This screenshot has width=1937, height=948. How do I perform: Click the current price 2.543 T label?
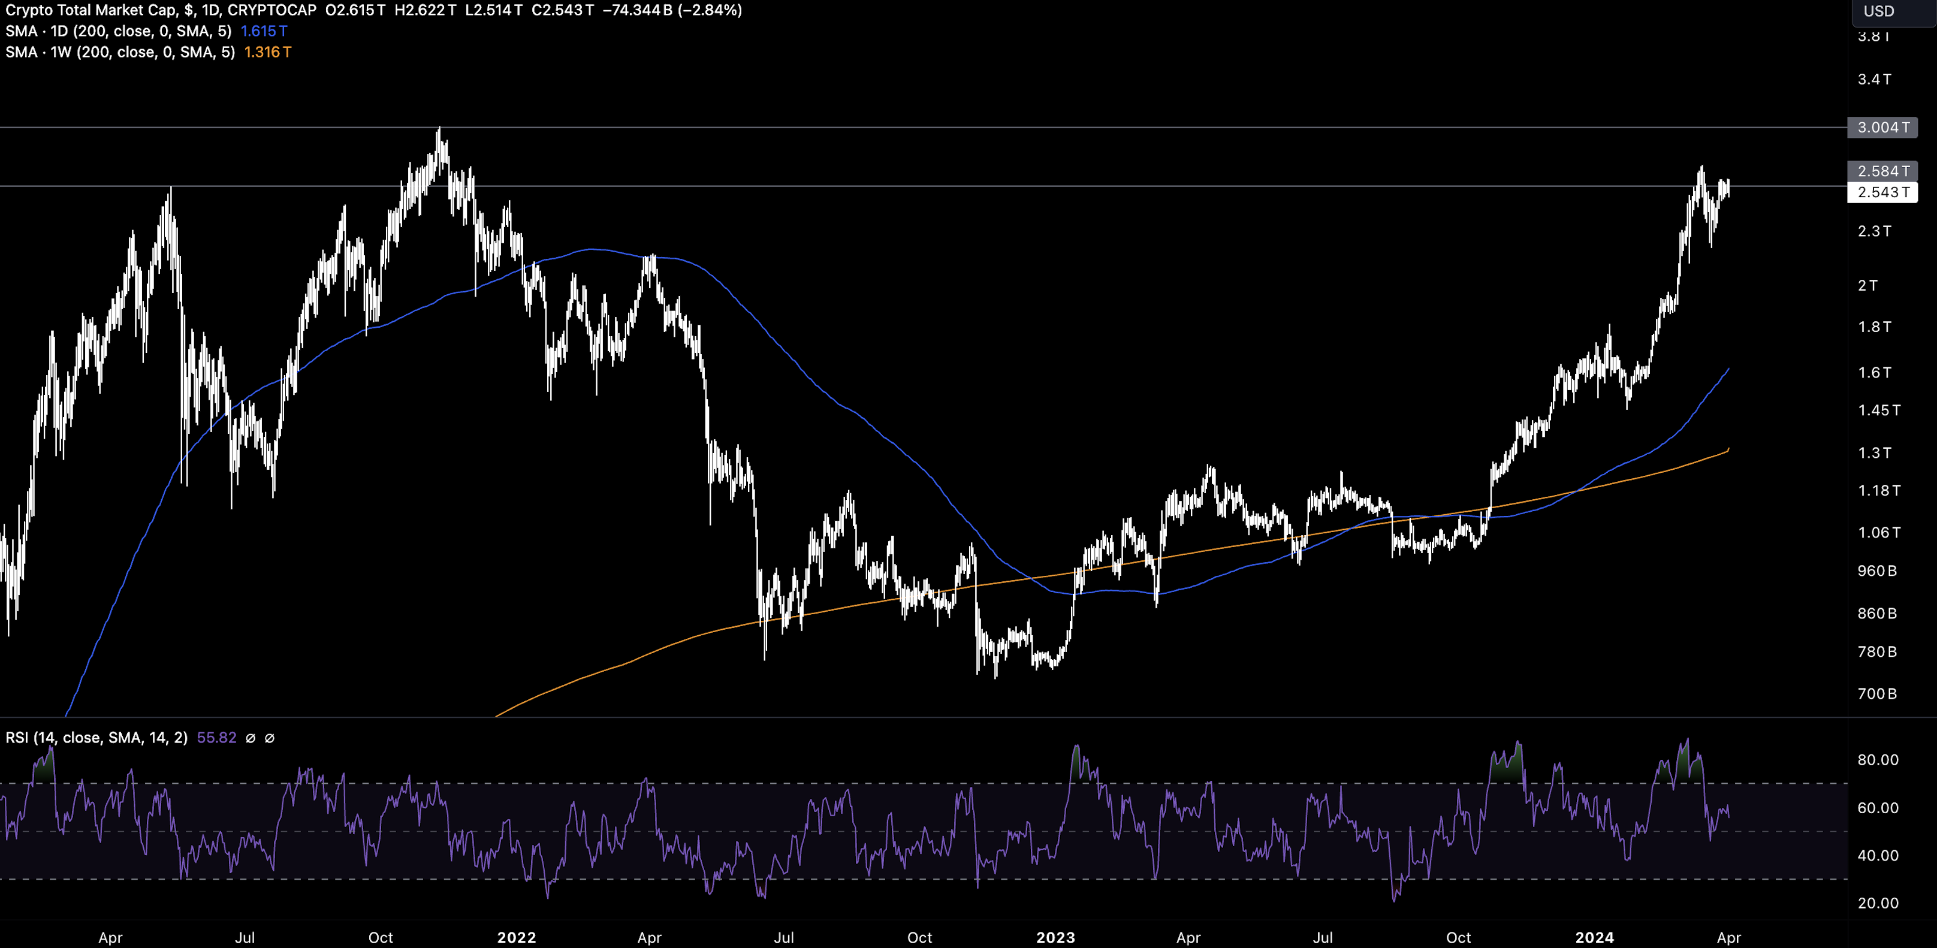[1882, 192]
